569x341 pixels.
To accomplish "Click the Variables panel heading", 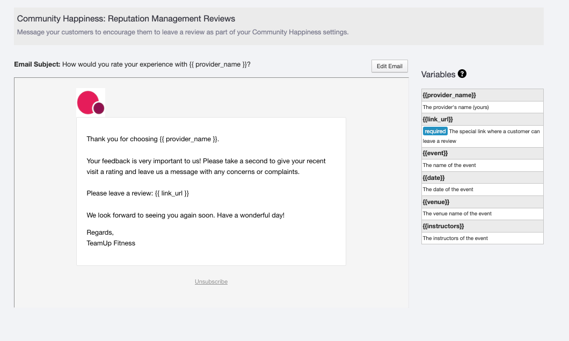I will pos(438,75).
